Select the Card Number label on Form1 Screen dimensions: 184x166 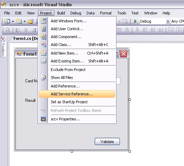coord(31,81)
